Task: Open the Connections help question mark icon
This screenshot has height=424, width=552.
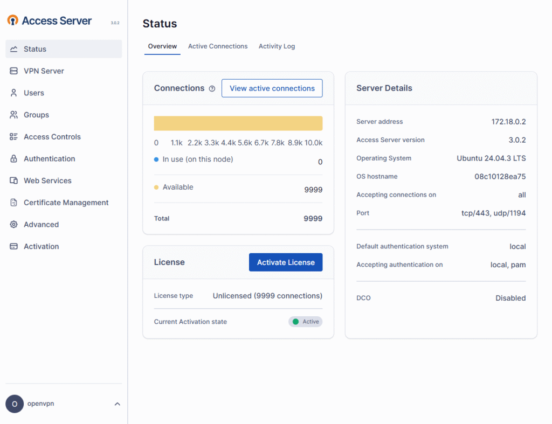Action: click(212, 89)
